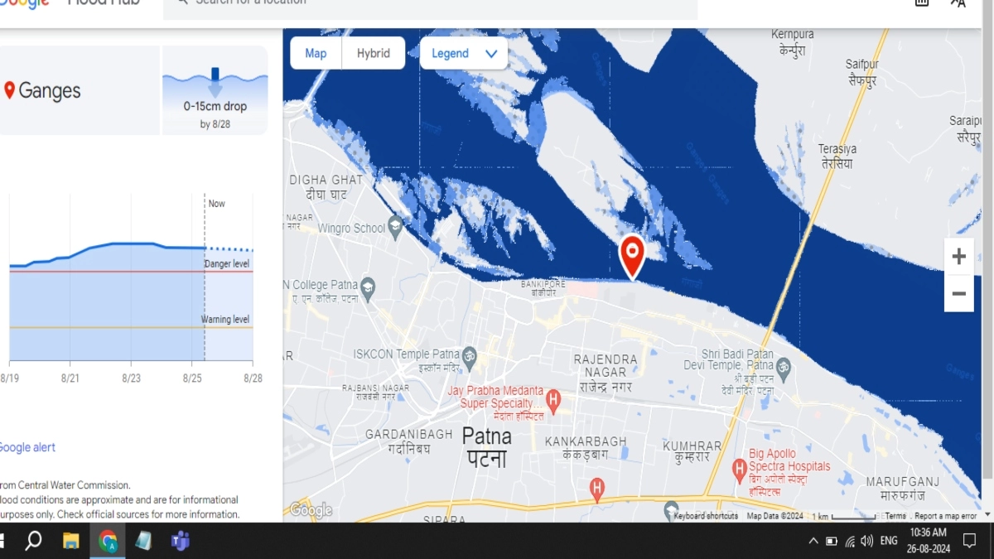
Task: Open the Keyboard shortcuts map option
Action: [705, 516]
